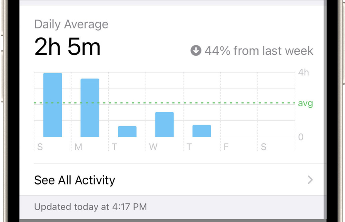
Task: Tap the 44% from last week text
Action: coord(259,51)
